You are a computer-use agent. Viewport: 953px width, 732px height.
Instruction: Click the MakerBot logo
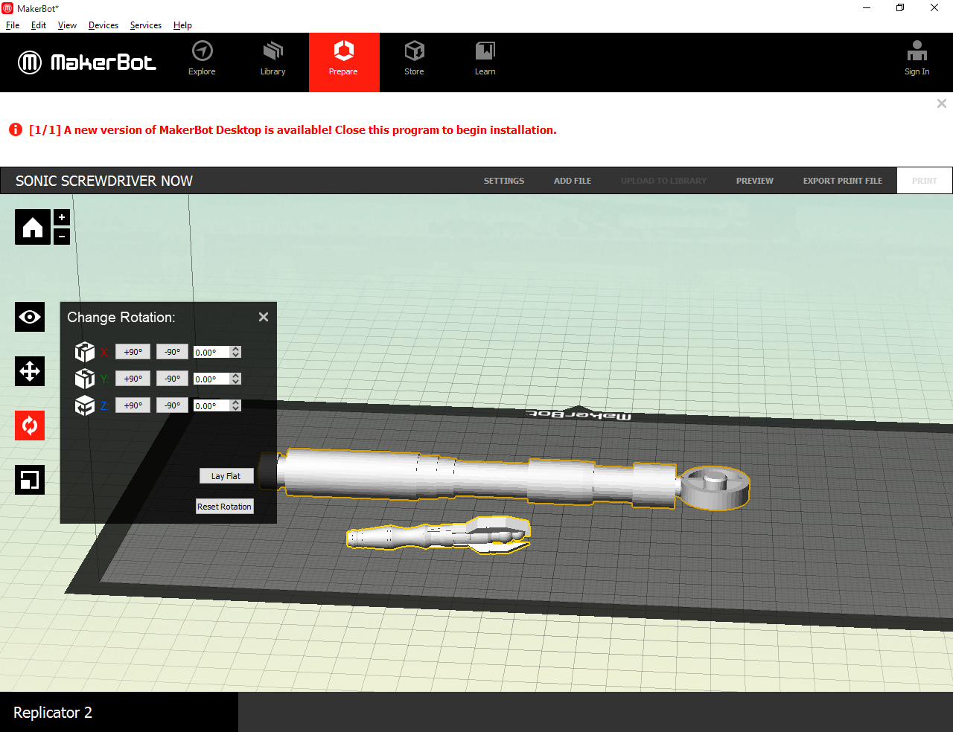[x=87, y=62]
